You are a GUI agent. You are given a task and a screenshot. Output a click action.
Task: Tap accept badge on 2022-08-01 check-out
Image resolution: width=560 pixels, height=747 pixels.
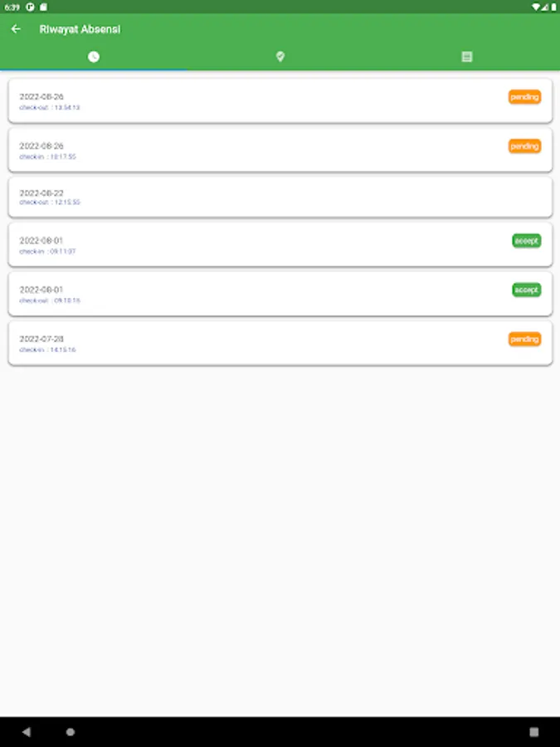tap(526, 290)
